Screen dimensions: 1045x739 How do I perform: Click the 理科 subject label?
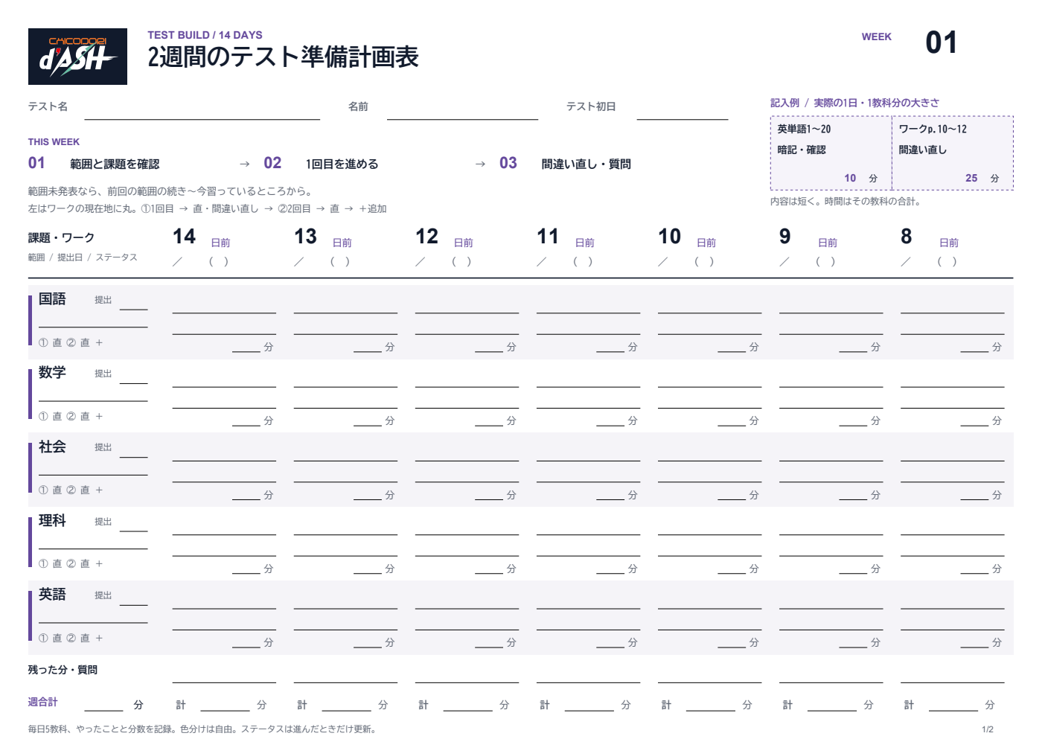click(x=52, y=521)
